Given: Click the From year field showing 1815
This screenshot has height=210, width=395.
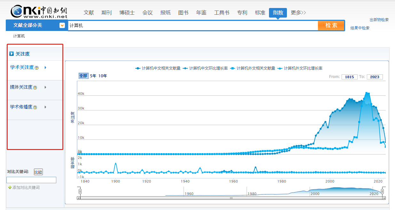Looking at the screenshot, I should point(349,77).
